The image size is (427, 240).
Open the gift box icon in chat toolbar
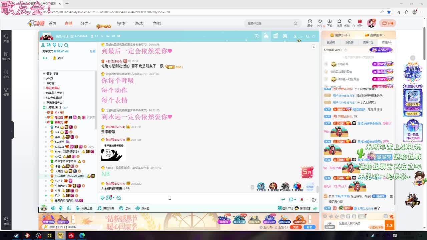[x=314, y=199]
